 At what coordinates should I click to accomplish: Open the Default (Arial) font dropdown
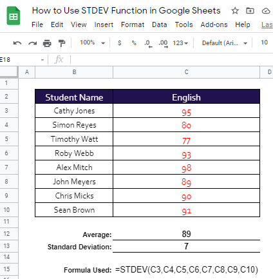(x=225, y=43)
